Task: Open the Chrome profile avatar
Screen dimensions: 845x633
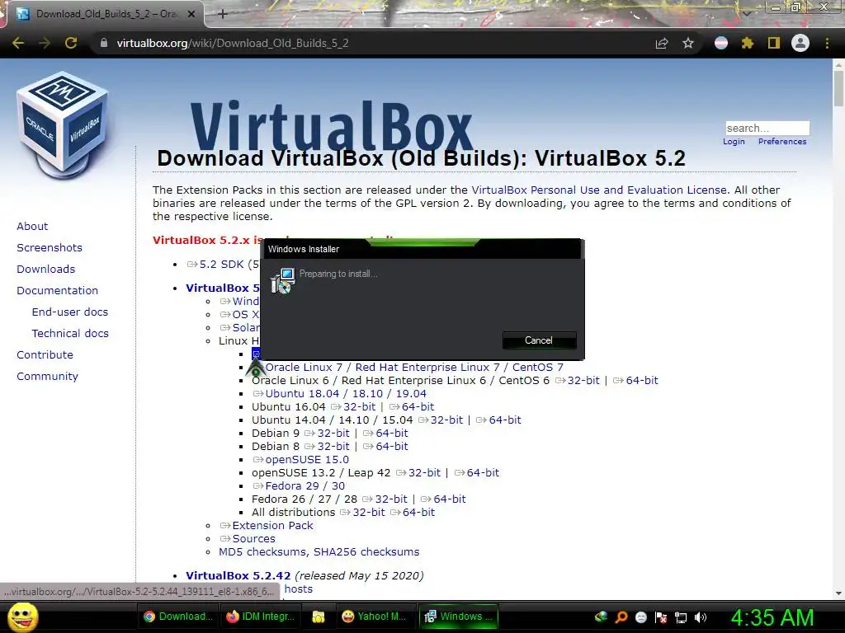Action: (800, 43)
